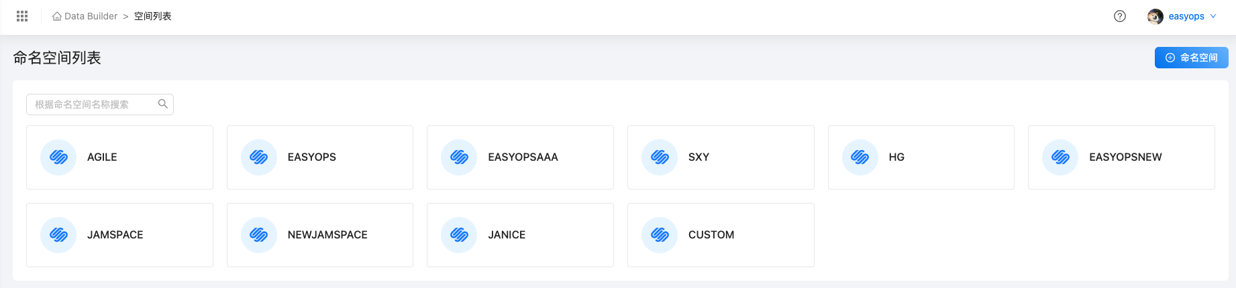Click the 命名空间 create button
The width and height of the screenshot is (1236, 288).
coord(1192,58)
